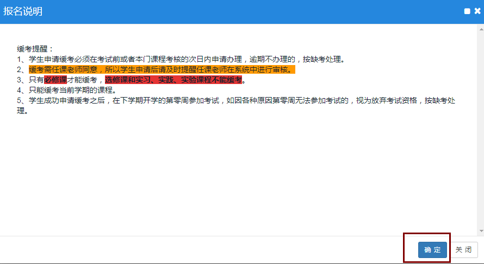Click the red highlighted 必修课 text
The height and width of the screenshot is (264, 484).
coord(55,80)
